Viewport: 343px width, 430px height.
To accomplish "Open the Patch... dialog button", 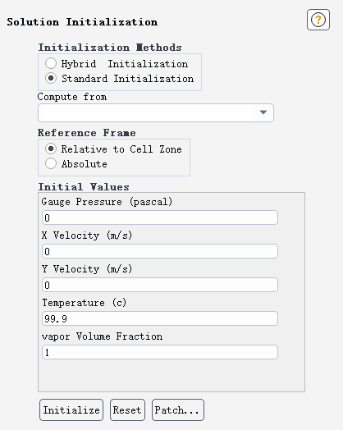I will 178,410.
